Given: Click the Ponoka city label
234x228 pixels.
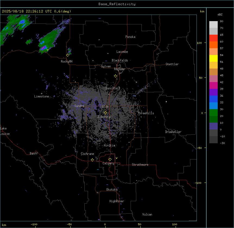Looking at the screenshot, I should pos(130,37).
